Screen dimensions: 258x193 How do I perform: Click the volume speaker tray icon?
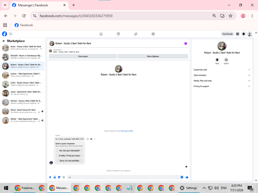(216, 188)
